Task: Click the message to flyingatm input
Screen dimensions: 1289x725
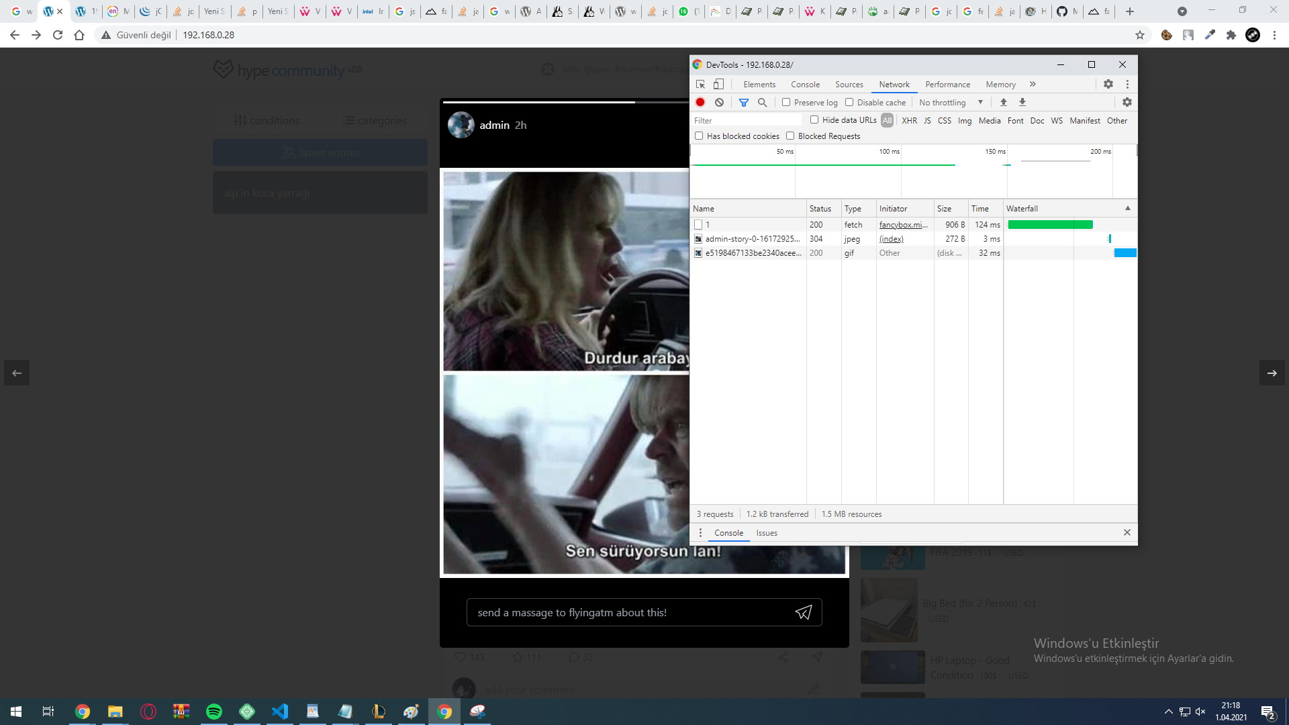Action: pyautogui.click(x=631, y=612)
